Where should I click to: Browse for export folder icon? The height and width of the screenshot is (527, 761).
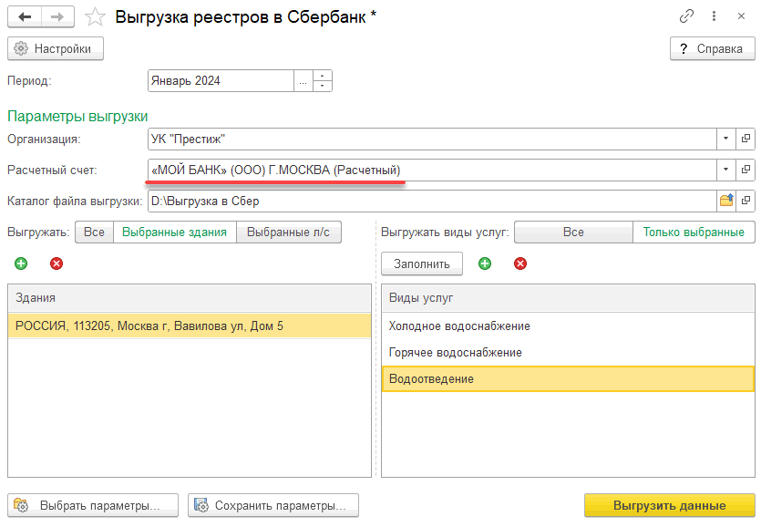click(726, 201)
